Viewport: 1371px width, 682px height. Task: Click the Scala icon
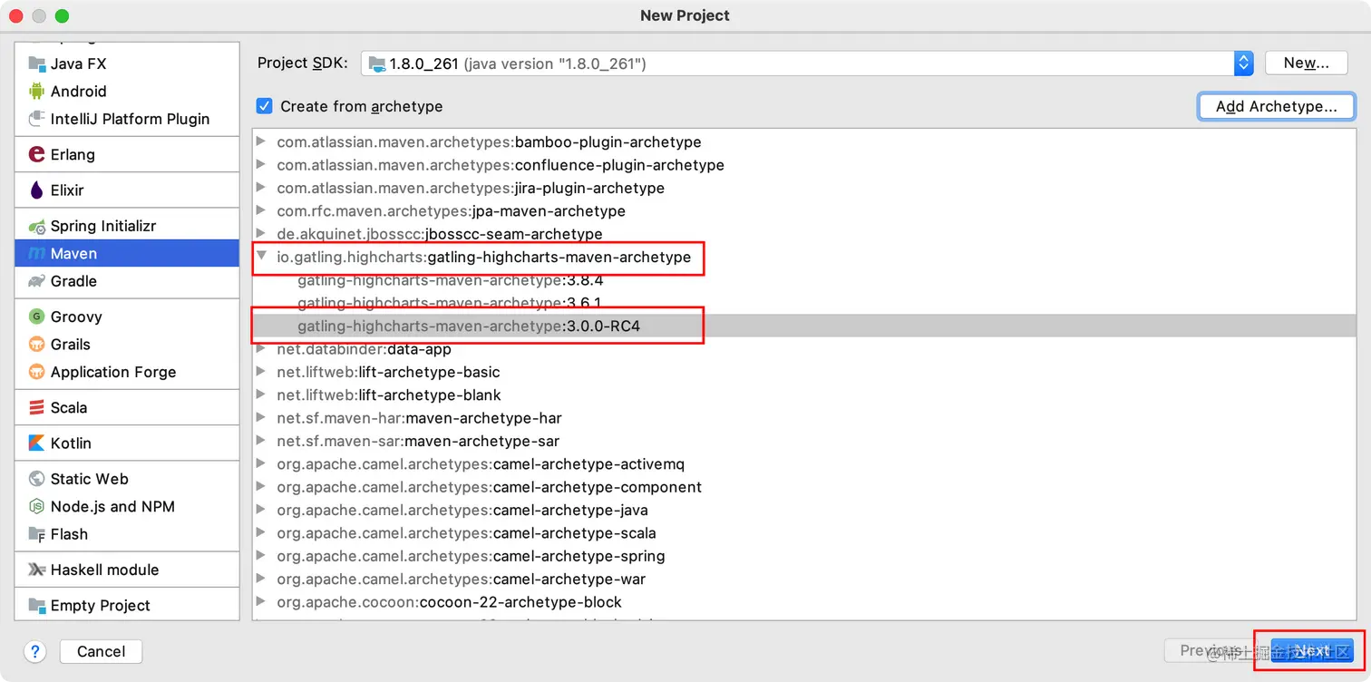pyautogui.click(x=36, y=407)
